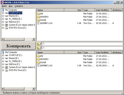Click the DN folder icon in the upper file list
The image size is (124, 95).
38,14
